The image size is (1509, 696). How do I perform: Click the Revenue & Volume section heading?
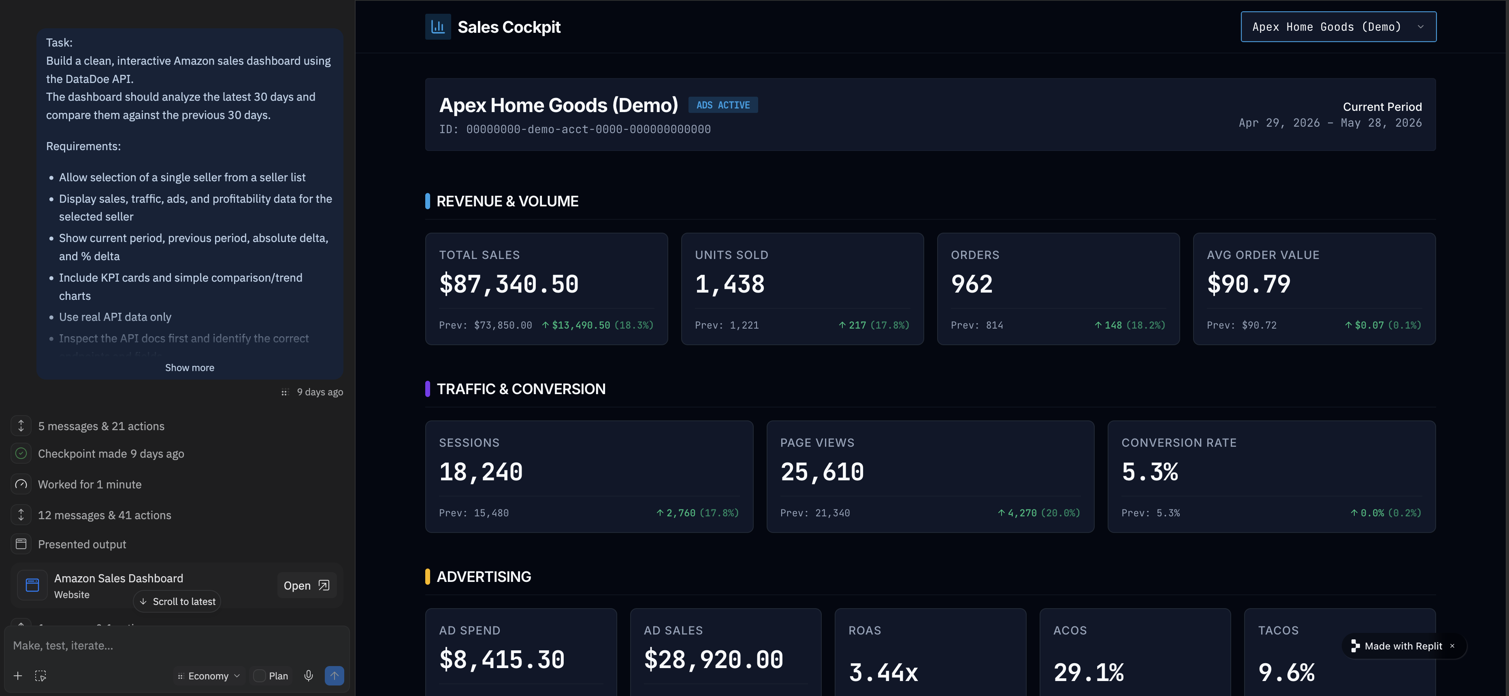(x=507, y=202)
